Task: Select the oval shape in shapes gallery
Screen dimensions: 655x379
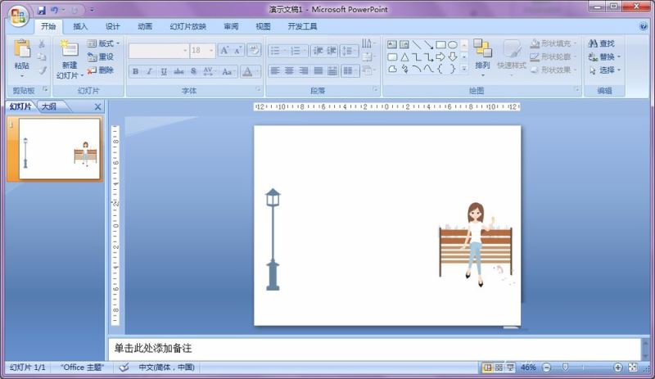Action: point(452,44)
